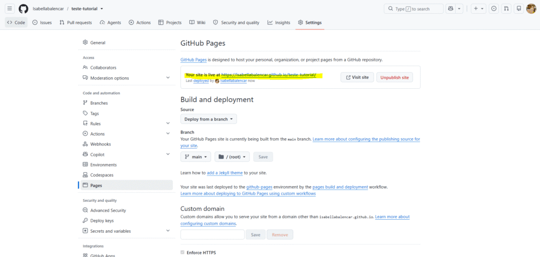Open Advanced Security in the sidebar

point(126,210)
